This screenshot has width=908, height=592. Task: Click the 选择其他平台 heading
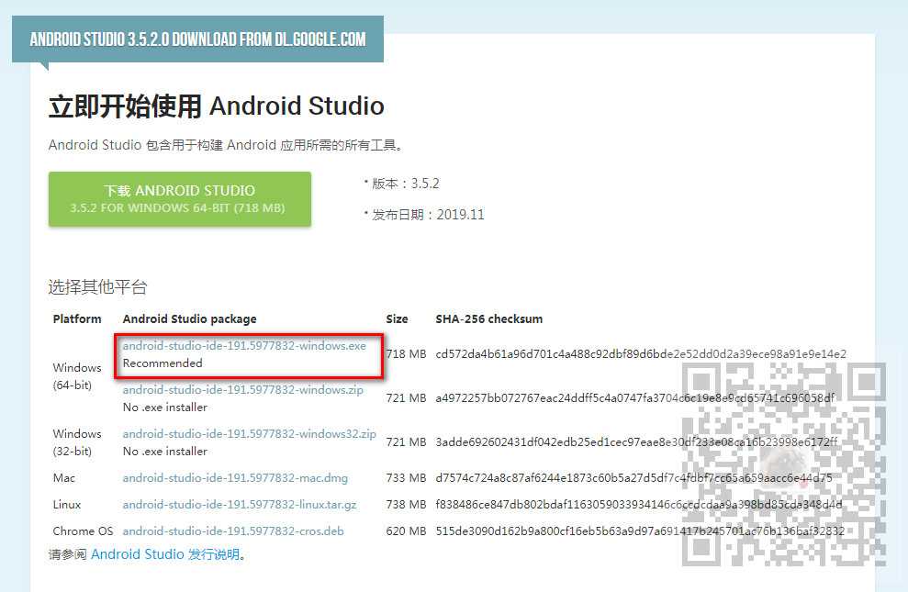click(98, 286)
